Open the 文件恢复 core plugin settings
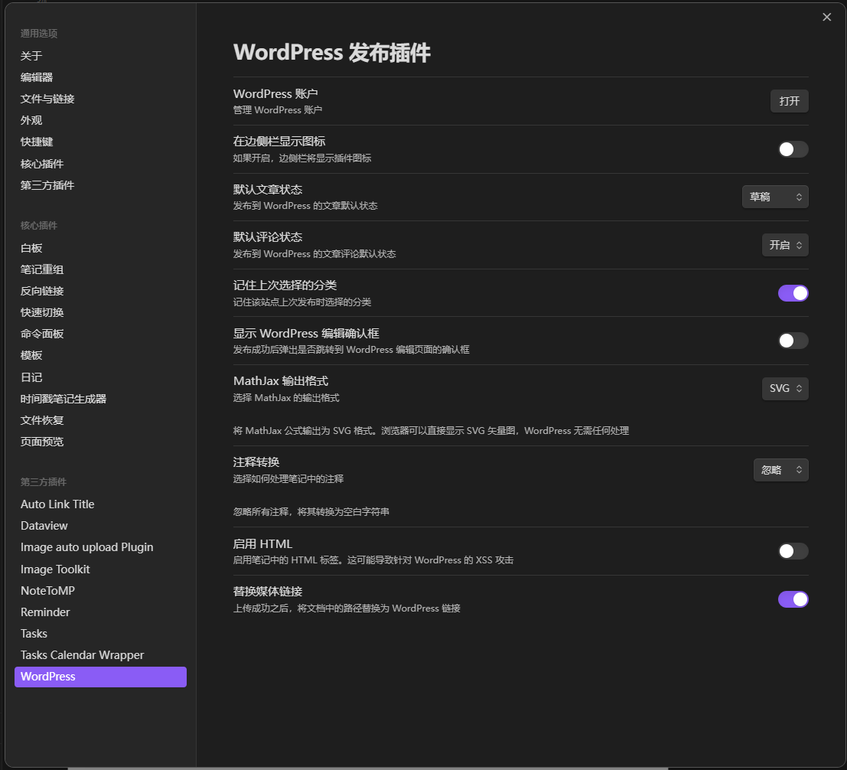 100,420
